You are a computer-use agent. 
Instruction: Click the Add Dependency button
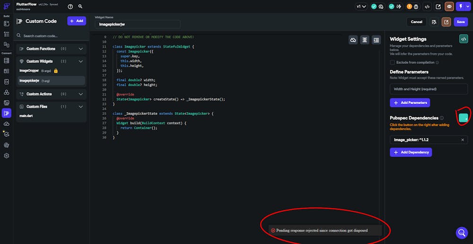(411, 152)
